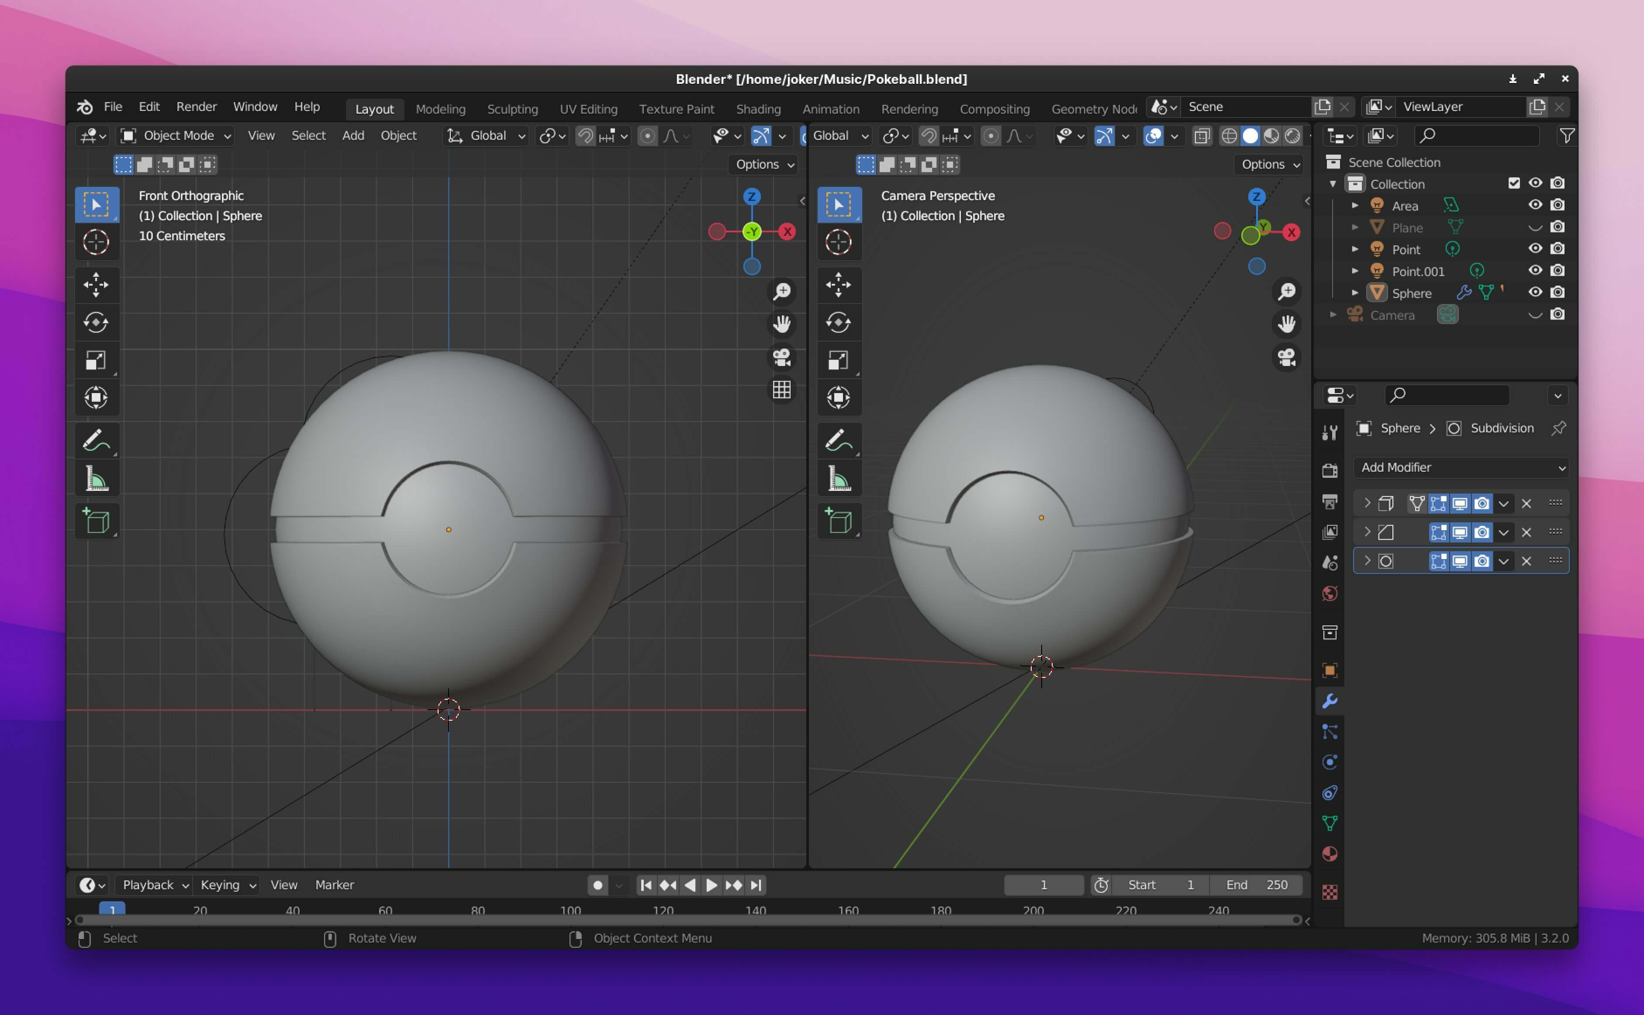This screenshot has height=1015, width=1644.
Task: Hide the Sphere object in outliner
Action: [1534, 293]
